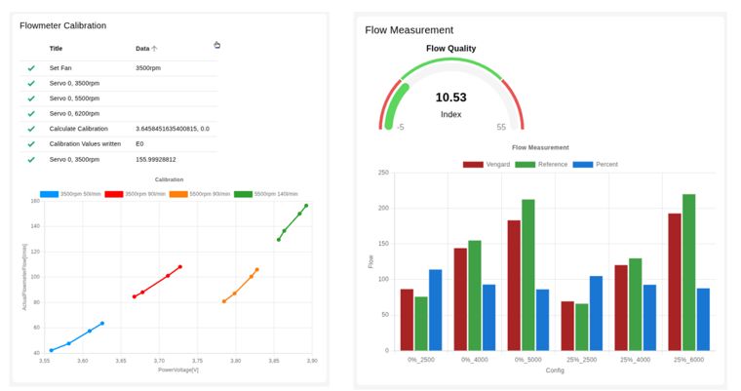The height and width of the screenshot is (391, 741).
Task: Toggle the blue 3500rpm 50l/min legend swatch
Action: pos(49,194)
